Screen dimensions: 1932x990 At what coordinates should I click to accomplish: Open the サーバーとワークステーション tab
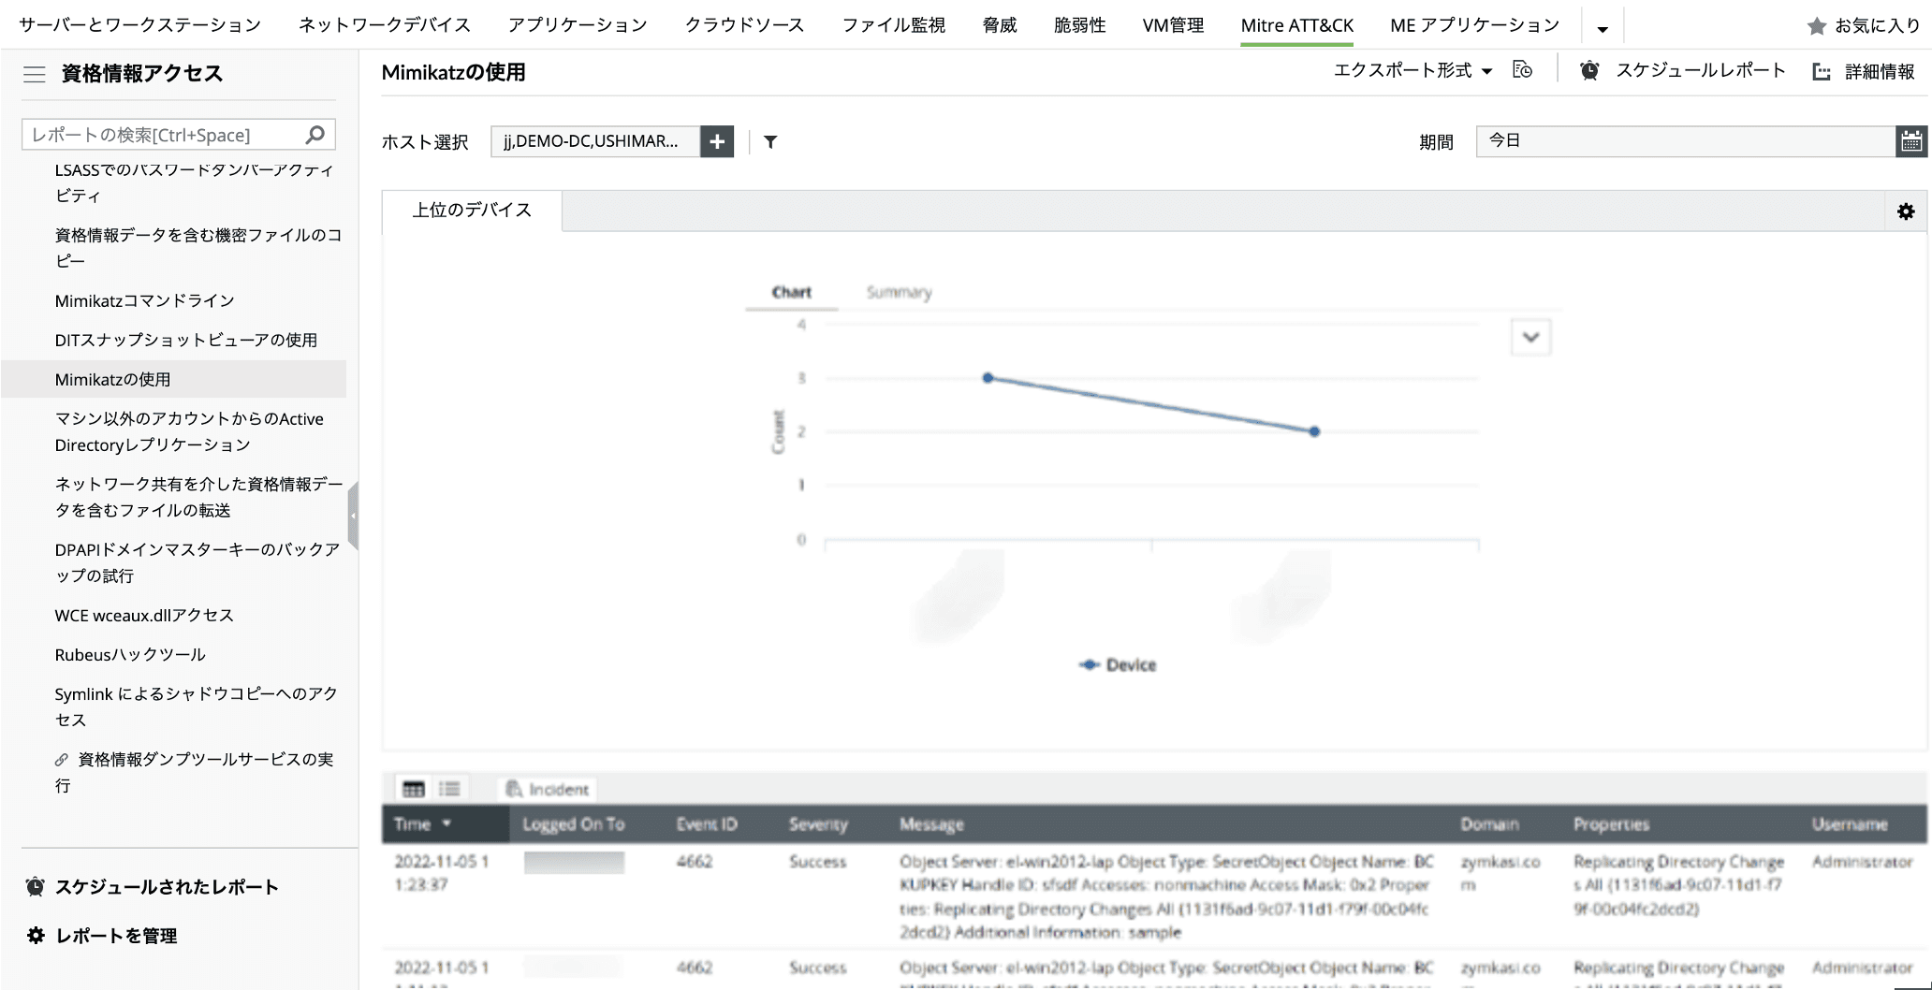140,25
